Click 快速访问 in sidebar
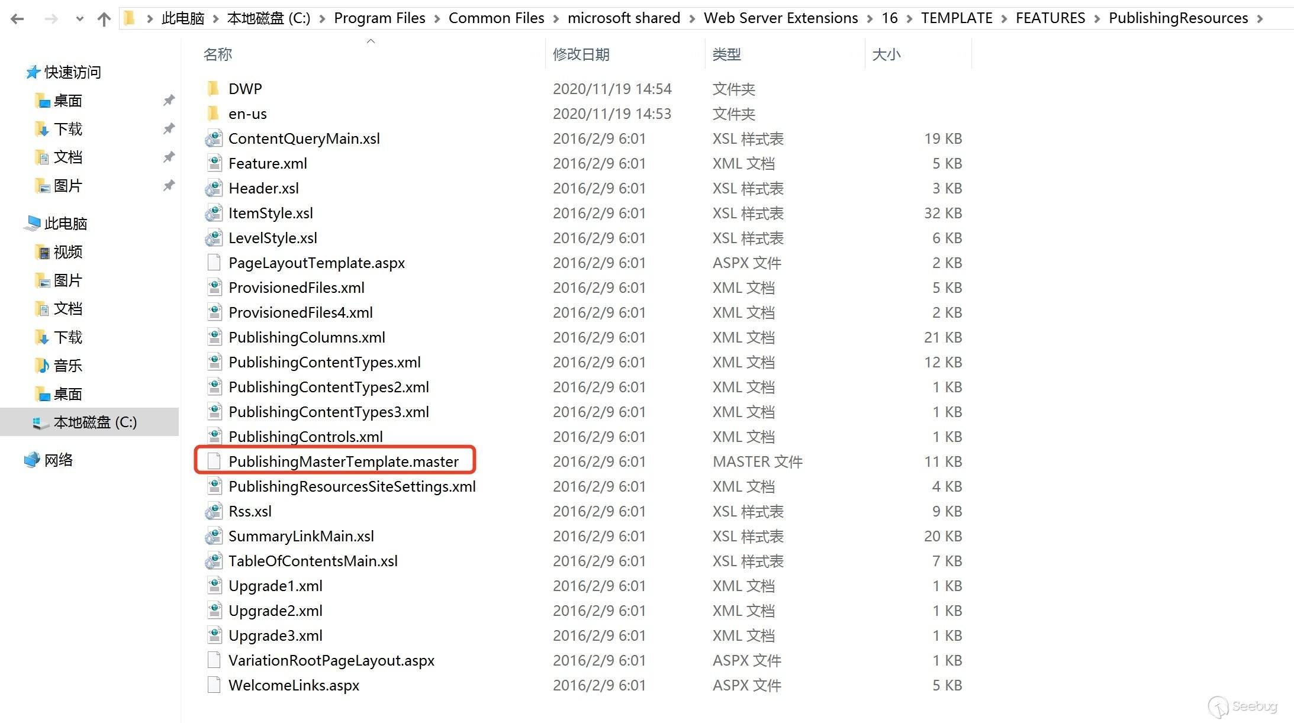Image resolution: width=1294 pixels, height=723 pixels. point(72,72)
